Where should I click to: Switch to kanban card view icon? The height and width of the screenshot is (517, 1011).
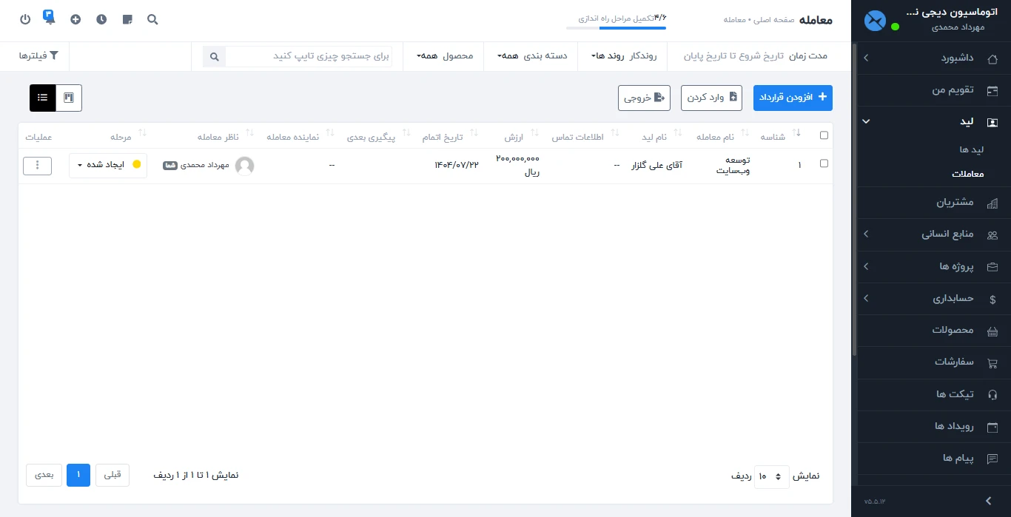68,97
